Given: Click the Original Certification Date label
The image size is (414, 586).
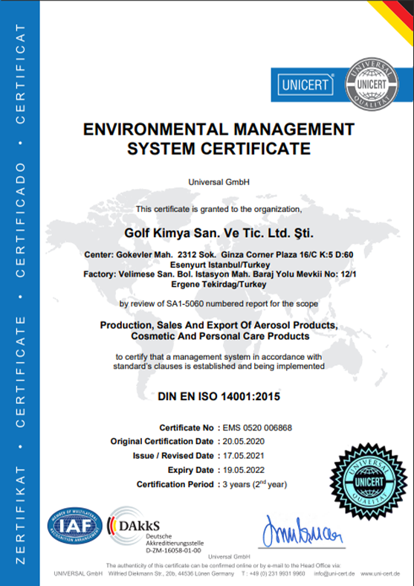Looking at the screenshot, I should 162,442.
